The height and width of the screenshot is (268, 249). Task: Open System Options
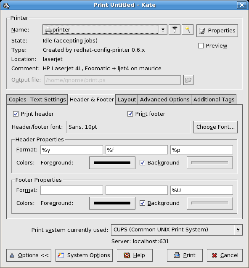84,255
